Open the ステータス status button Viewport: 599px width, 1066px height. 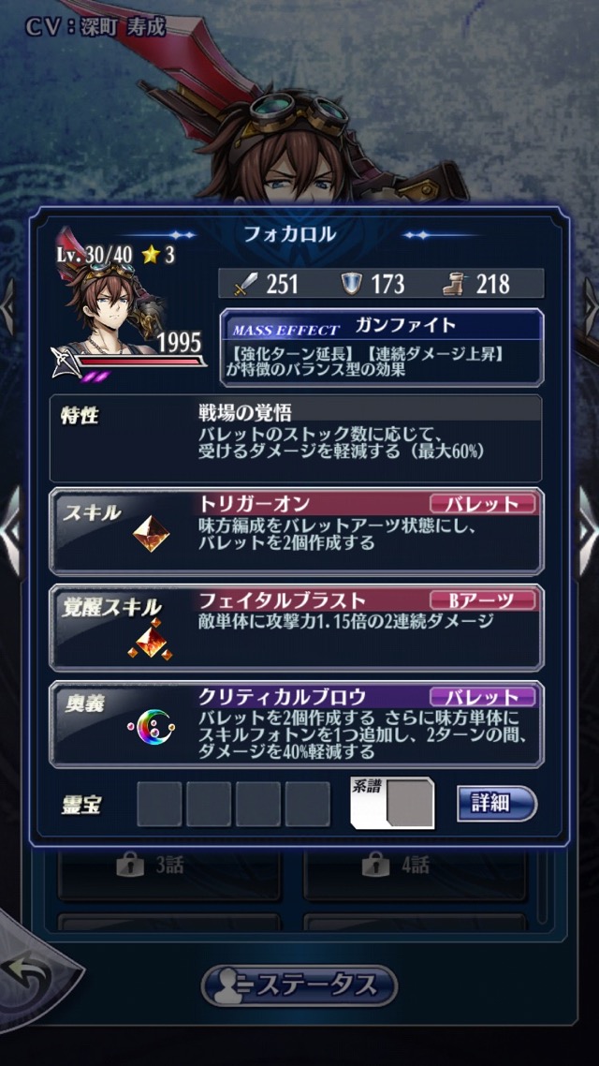pyautogui.click(x=299, y=985)
